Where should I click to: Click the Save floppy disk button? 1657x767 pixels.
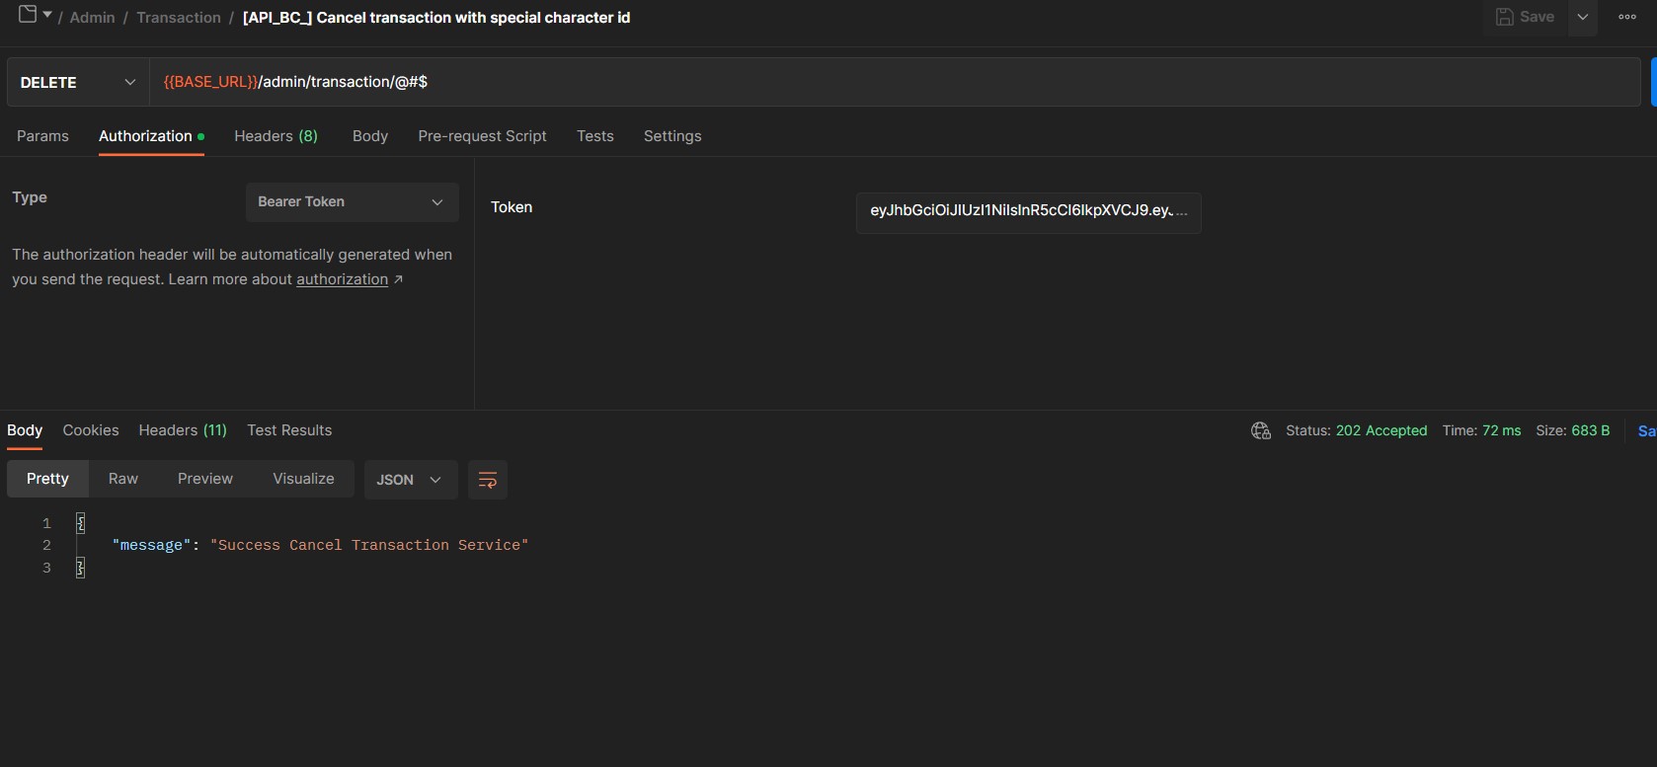(1525, 17)
